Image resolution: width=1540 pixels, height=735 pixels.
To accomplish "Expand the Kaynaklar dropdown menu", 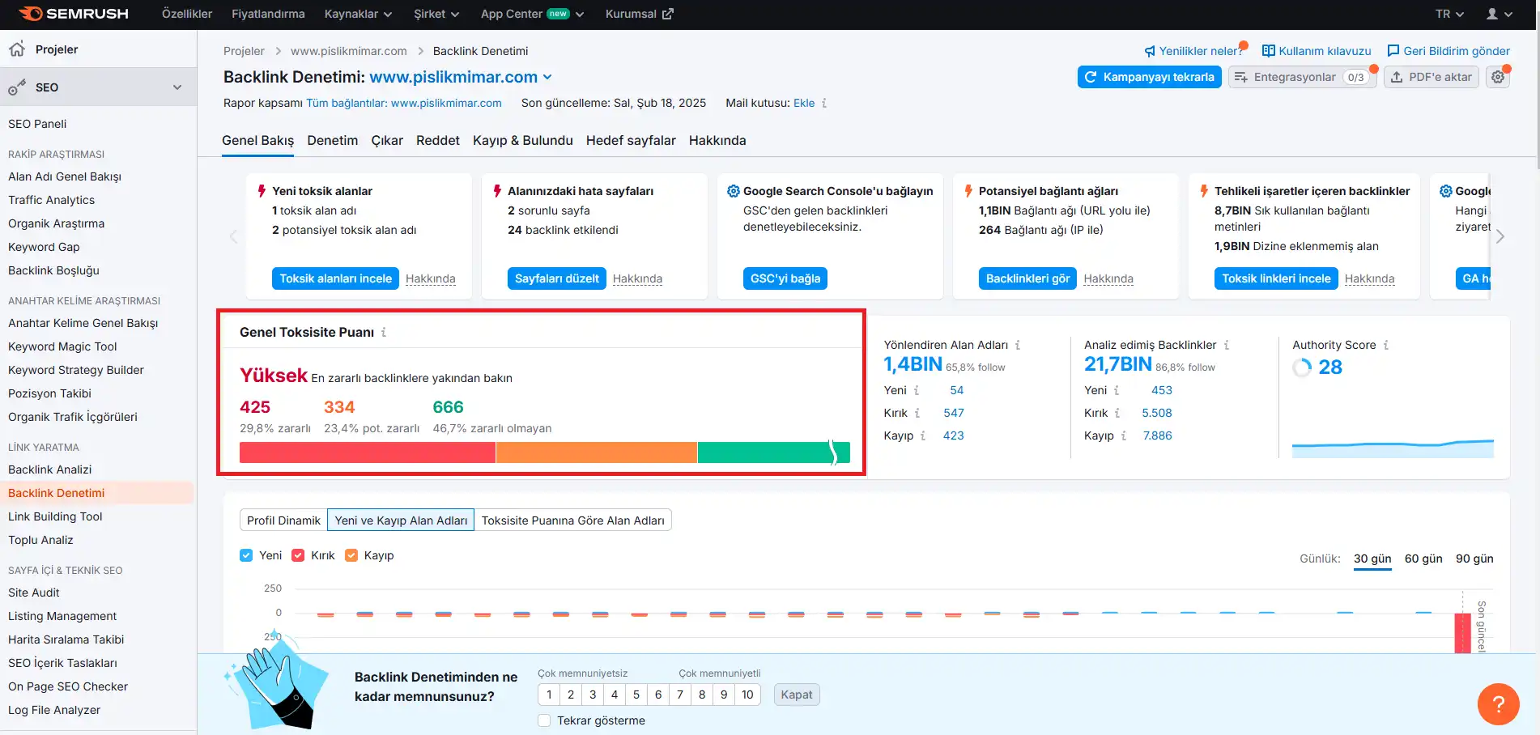I will click(x=358, y=14).
